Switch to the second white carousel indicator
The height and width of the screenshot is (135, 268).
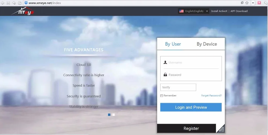pos(114,115)
